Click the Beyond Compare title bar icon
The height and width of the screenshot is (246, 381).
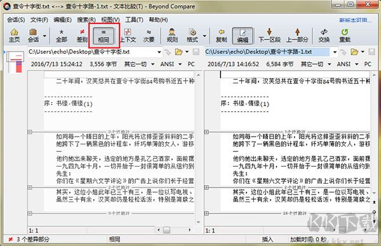coord(7,6)
